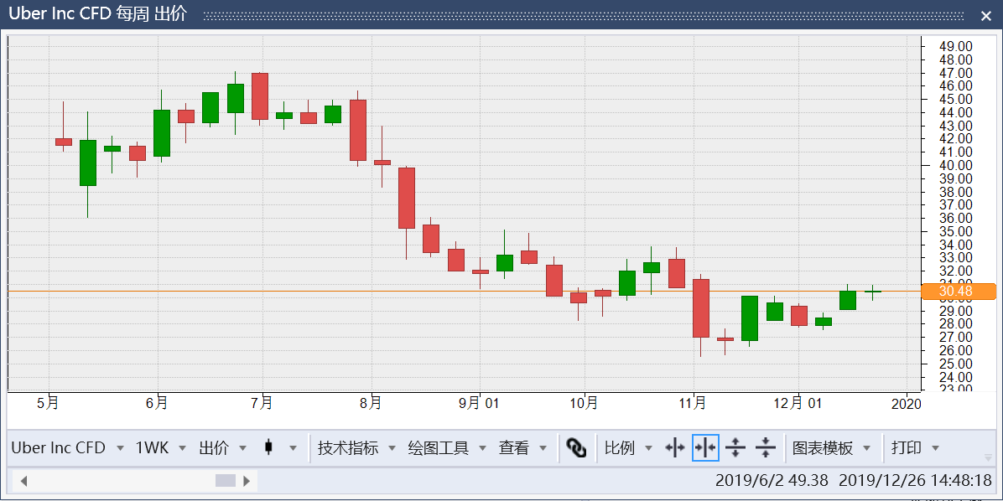Open the 技术指标 menu

coord(357,448)
